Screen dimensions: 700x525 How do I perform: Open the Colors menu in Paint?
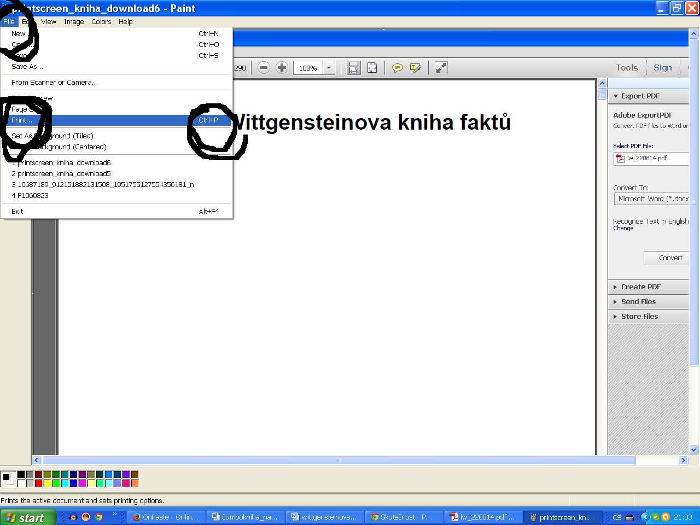(101, 21)
